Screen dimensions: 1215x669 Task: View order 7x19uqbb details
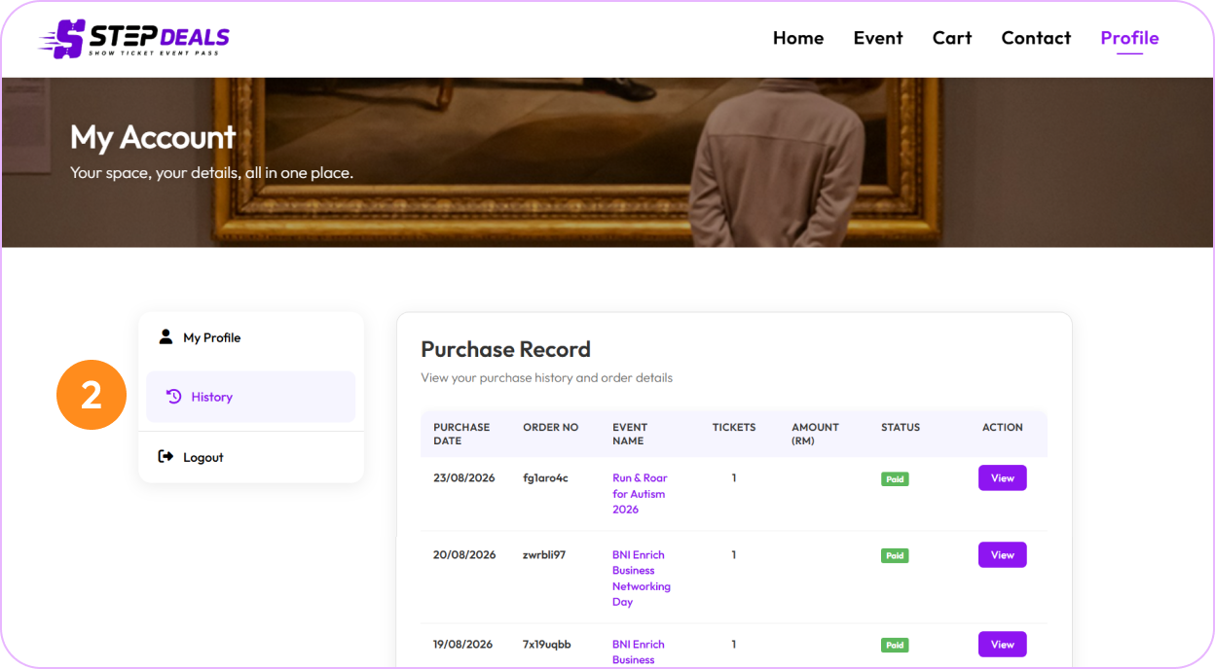pos(1003,644)
